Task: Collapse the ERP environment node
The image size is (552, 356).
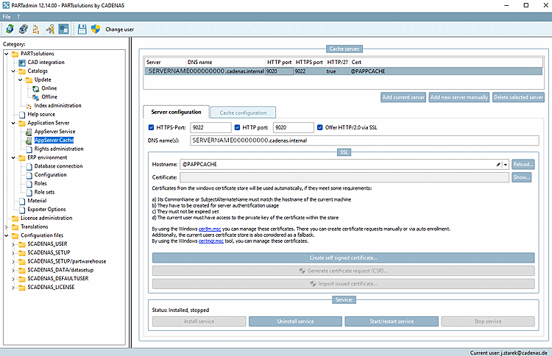Action: (13, 157)
